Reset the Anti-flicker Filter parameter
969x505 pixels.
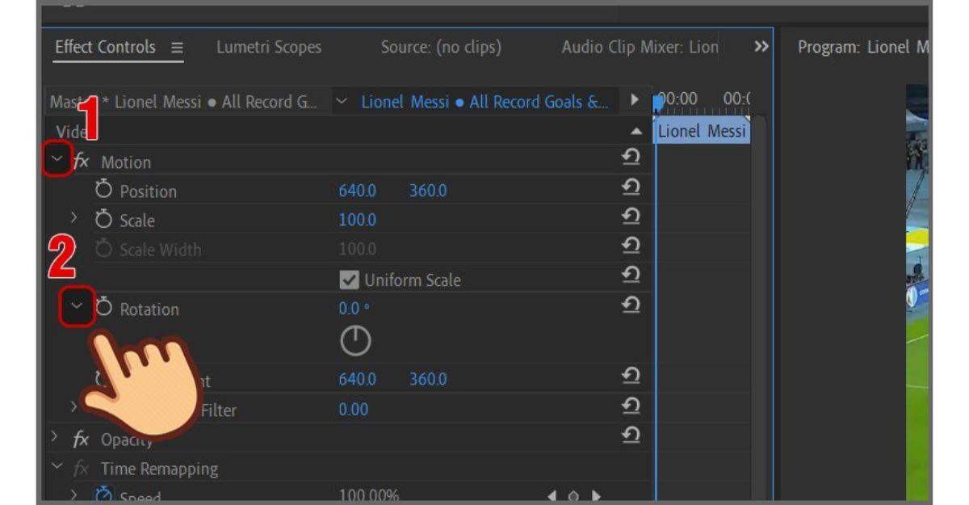(631, 406)
